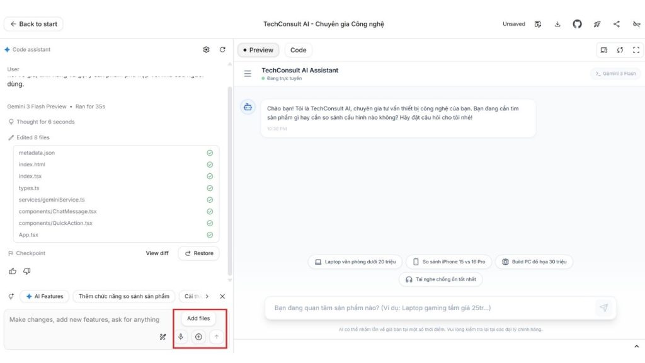Click the plus icon to add files
The width and height of the screenshot is (645, 363).
(198, 336)
